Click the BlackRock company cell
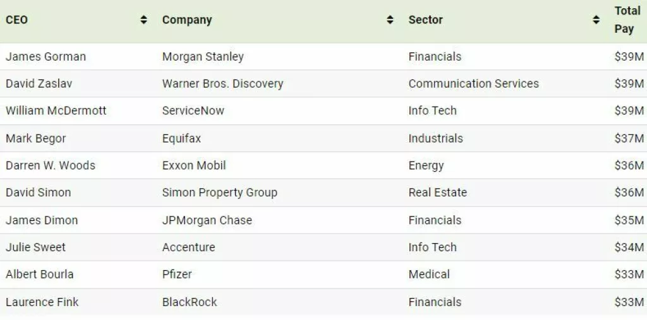 coord(190,302)
